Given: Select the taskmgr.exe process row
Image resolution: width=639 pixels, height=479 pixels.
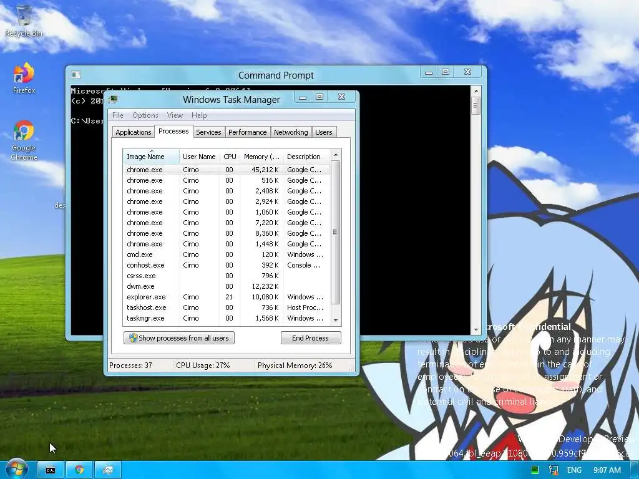Looking at the screenshot, I should tap(227, 317).
